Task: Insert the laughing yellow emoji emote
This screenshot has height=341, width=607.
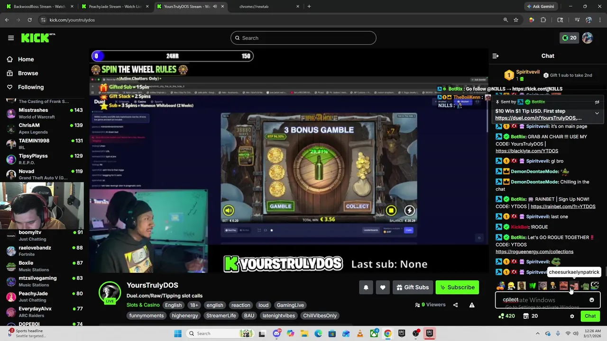Action: (511, 286)
